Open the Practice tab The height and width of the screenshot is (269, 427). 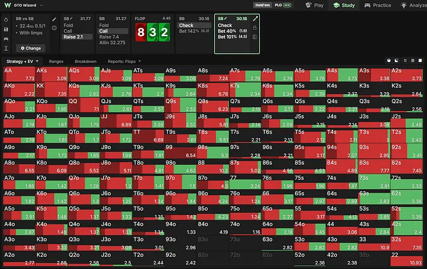coord(378,5)
